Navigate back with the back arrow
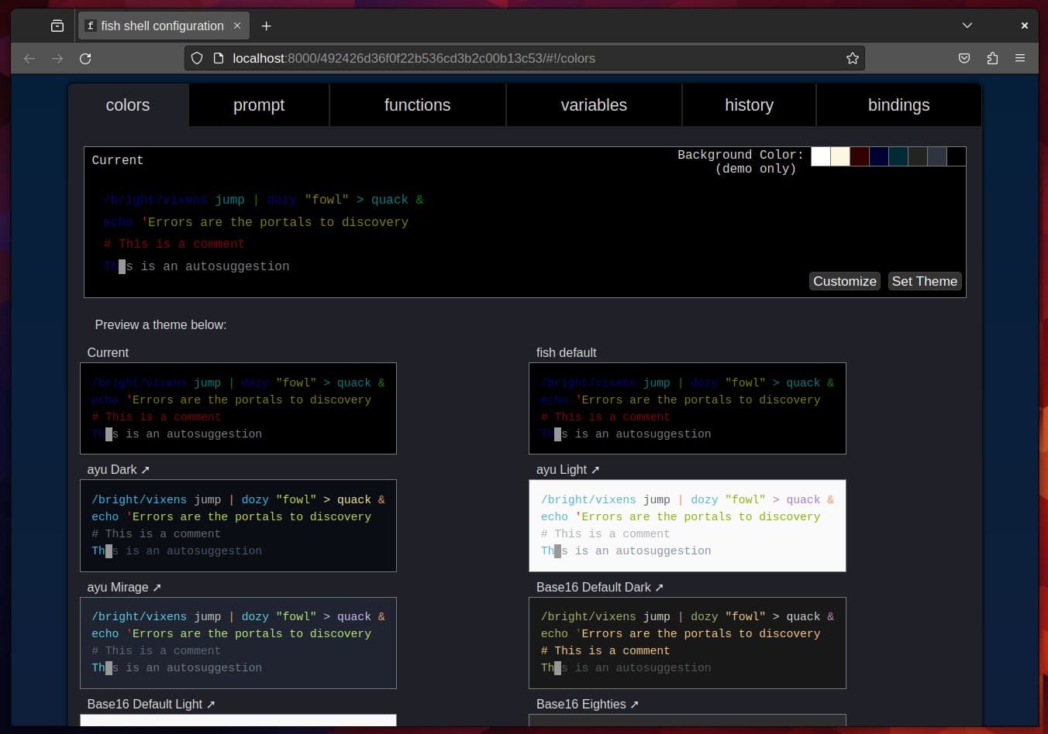Screen dimensions: 1048x734 point(29,58)
